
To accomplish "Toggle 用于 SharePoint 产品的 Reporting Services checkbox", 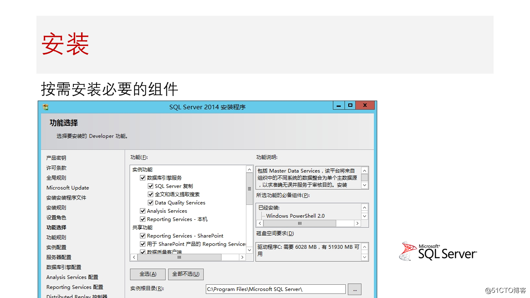I will tap(143, 244).
